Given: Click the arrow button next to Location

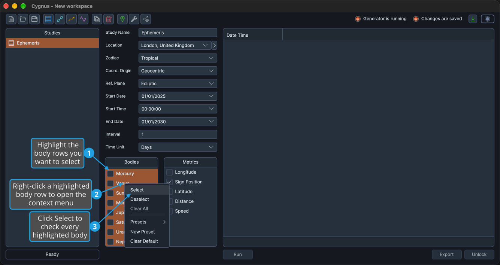Looking at the screenshot, I should [214, 45].
